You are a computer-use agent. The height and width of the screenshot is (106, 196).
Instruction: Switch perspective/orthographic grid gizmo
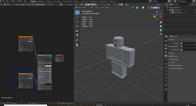(160, 34)
